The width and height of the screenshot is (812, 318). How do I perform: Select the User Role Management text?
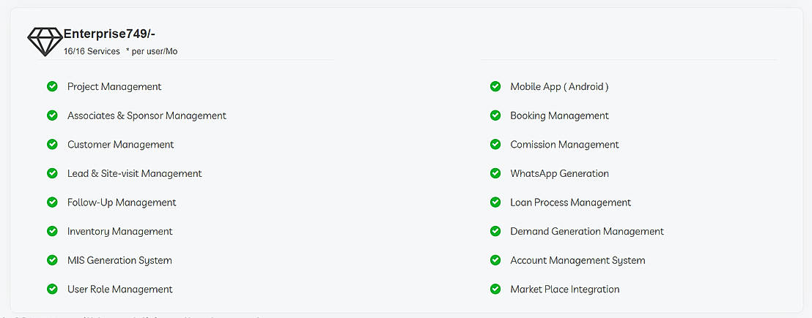[119, 289]
